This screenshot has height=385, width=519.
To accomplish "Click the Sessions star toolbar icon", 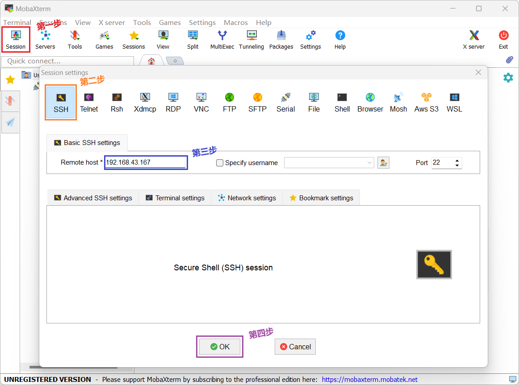I will 134,40.
